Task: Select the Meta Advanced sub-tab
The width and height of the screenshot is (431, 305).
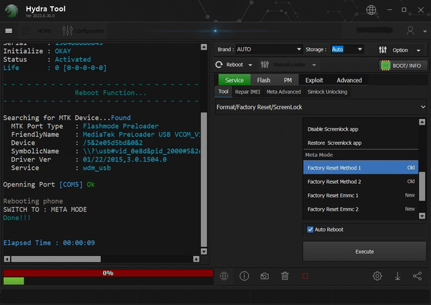Action: point(284,92)
